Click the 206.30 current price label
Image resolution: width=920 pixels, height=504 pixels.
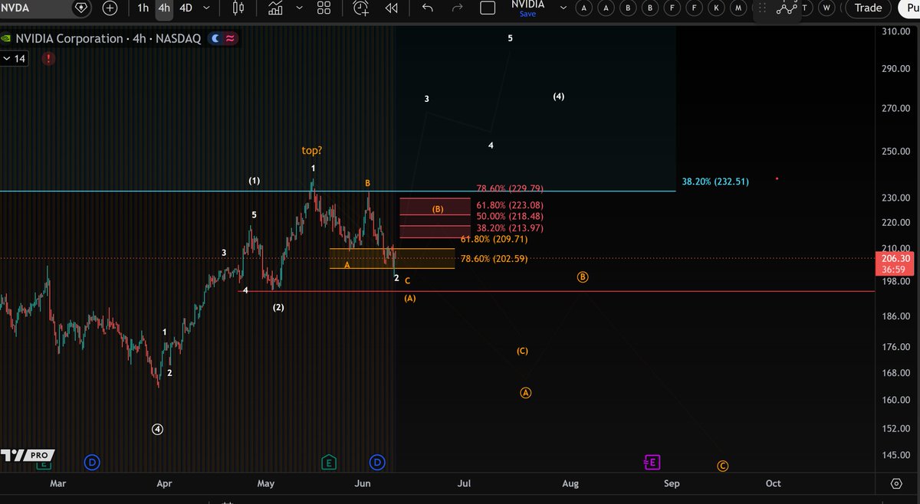point(896,264)
